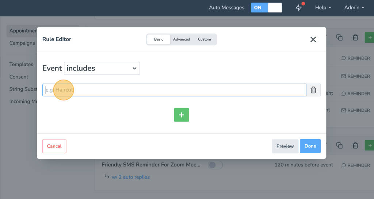The image size is (374, 199).
Task: Click the speech bubble icon beside 120 minutes reminder
Action: click(x=343, y=165)
